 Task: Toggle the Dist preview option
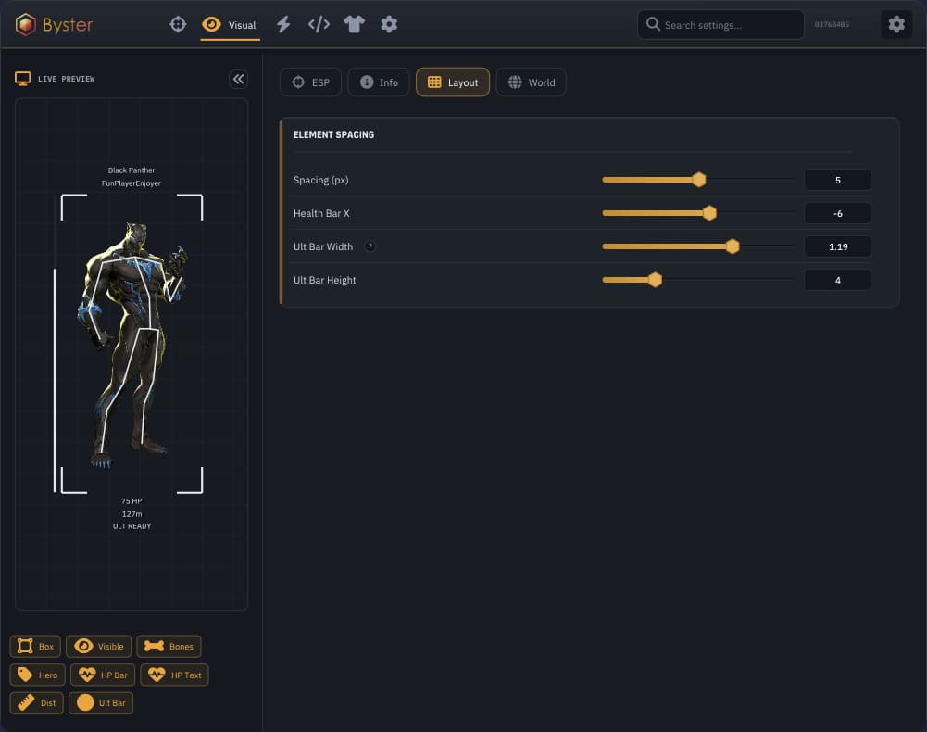pos(37,703)
